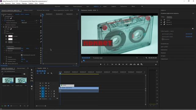
Task: Hide the third shape layer in Essential Graphics
Action: [161, 24]
